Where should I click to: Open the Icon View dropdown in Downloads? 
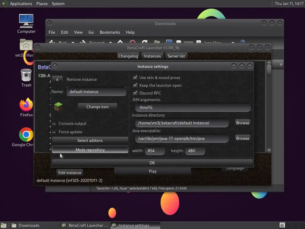[x=219, y=42]
